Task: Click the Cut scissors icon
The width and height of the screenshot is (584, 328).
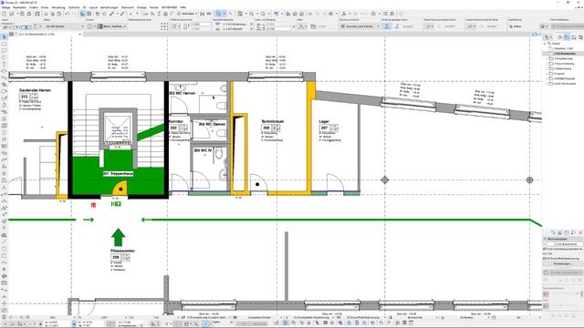Action: pyautogui.click(x=47, y=14)
